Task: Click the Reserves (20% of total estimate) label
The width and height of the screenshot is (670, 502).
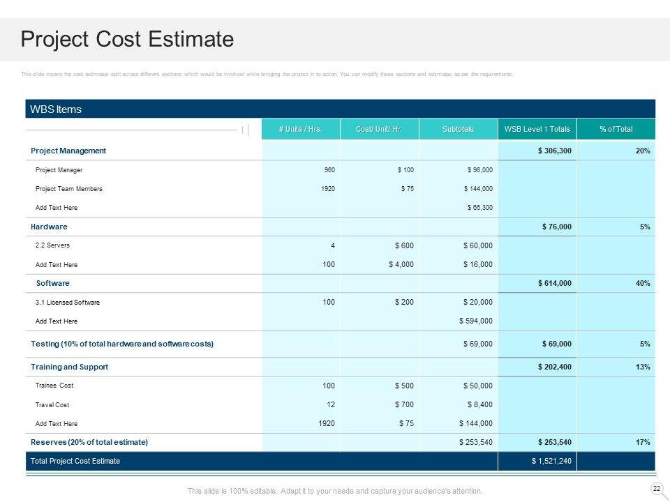Action: 89,442
